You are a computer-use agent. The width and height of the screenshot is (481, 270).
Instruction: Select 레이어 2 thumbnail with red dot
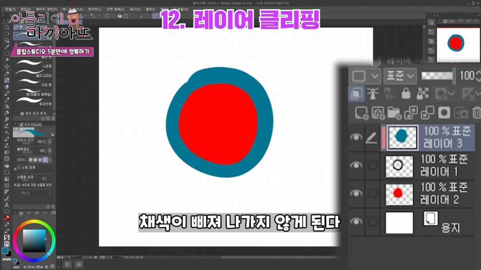tap(399, 194)
